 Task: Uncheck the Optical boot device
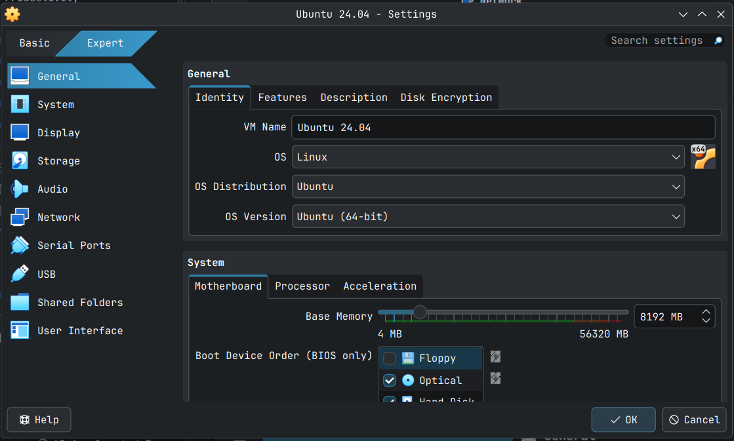[390, 381]
